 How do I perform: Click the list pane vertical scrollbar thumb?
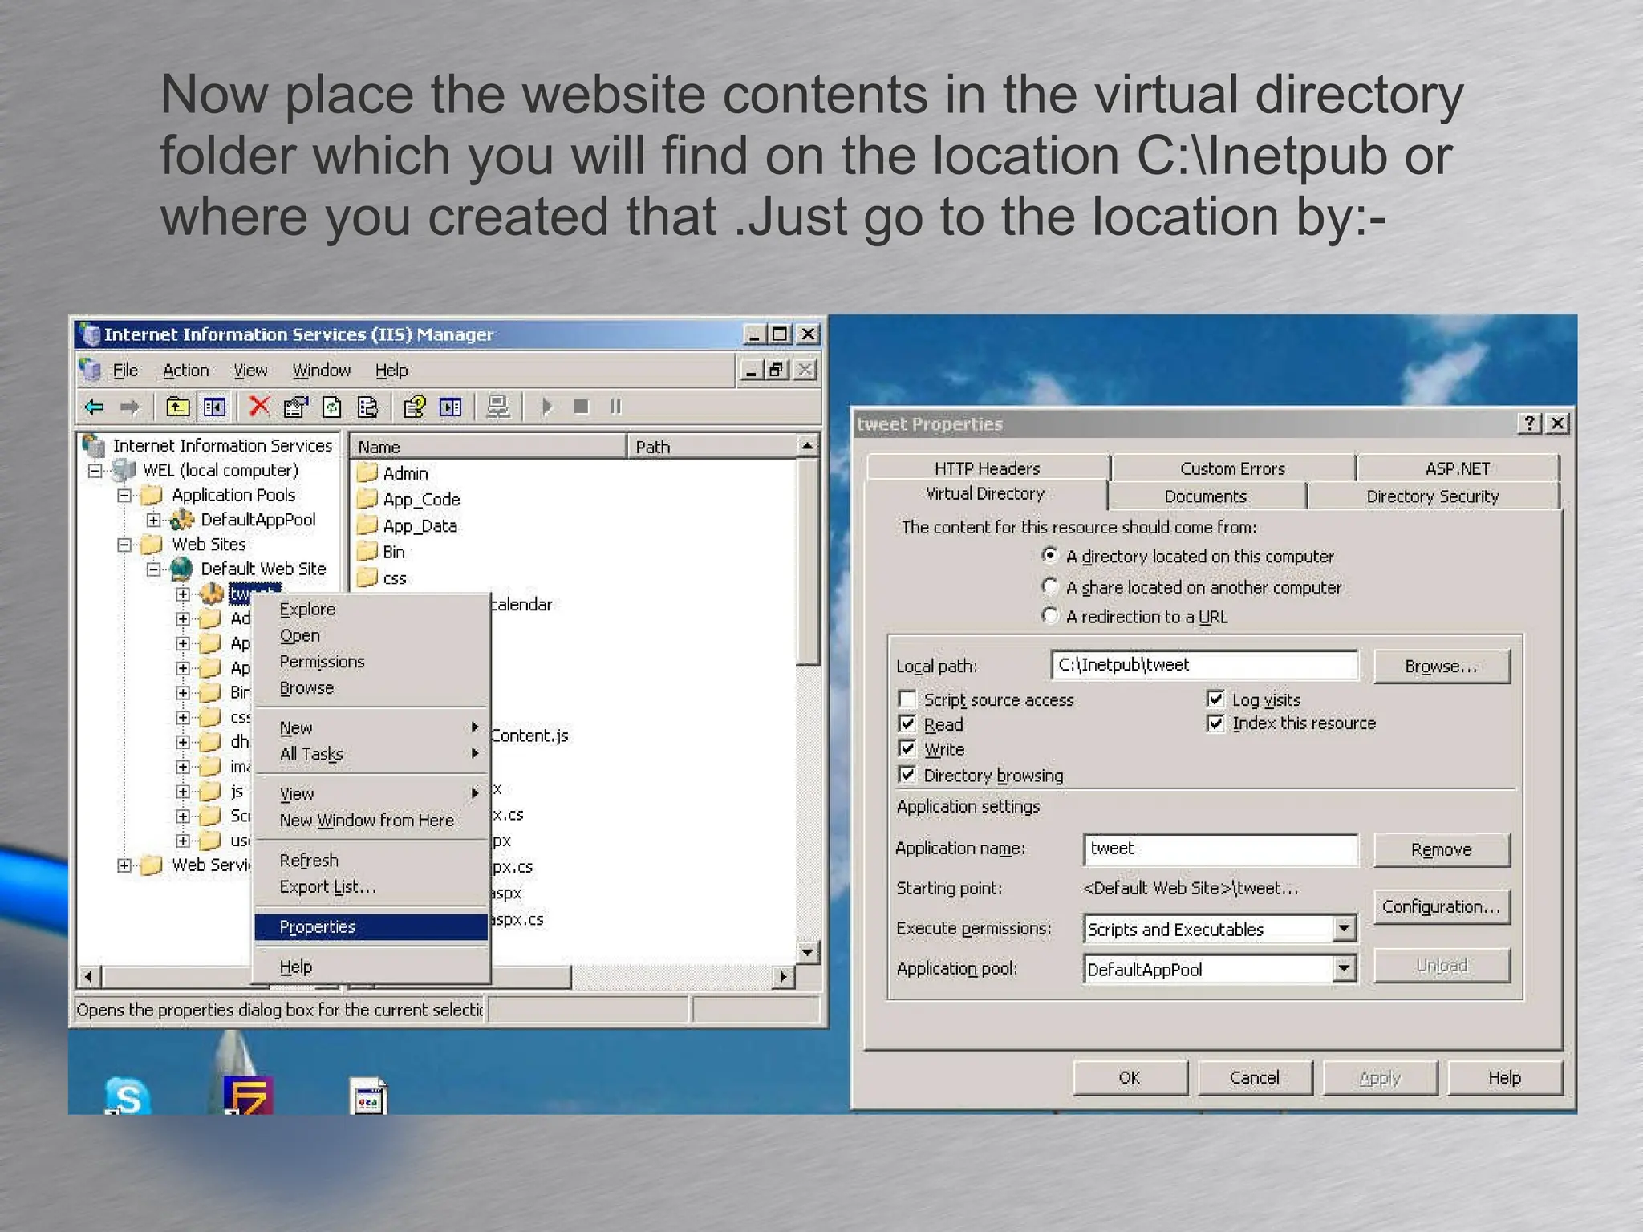808,561
